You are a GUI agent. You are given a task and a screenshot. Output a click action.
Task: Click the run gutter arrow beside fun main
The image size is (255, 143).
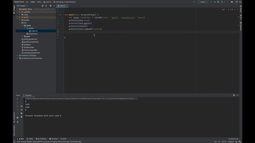point(61,15)
